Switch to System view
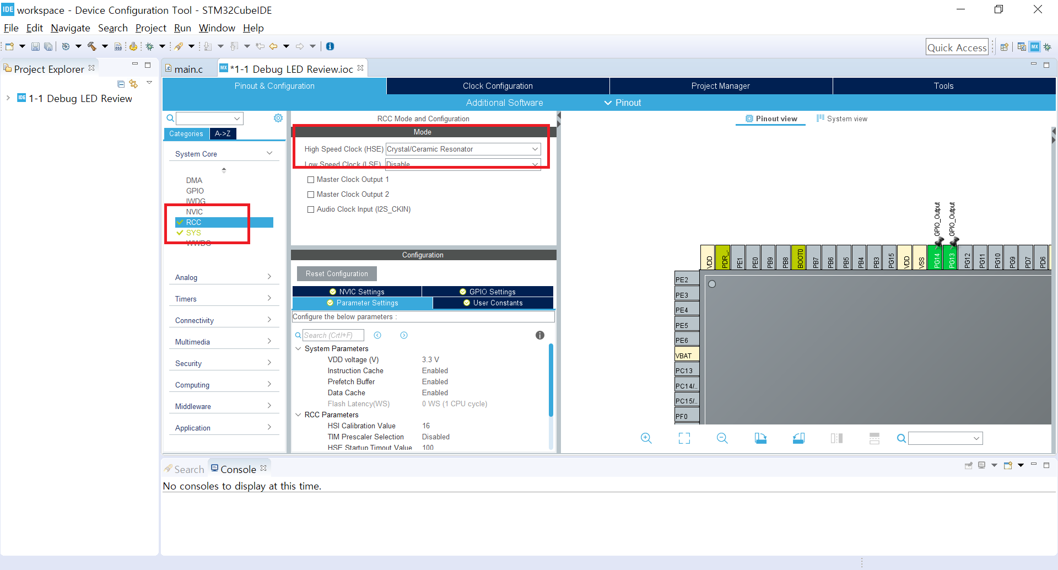The height and width of the screenshot is (570, 1058). 842,119
